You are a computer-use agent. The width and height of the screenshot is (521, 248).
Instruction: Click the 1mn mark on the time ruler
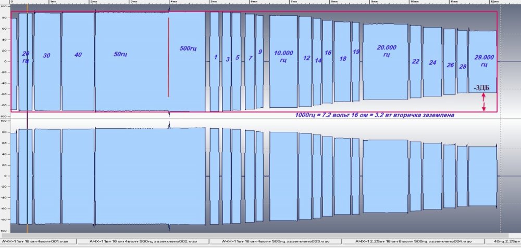(52, 2)
